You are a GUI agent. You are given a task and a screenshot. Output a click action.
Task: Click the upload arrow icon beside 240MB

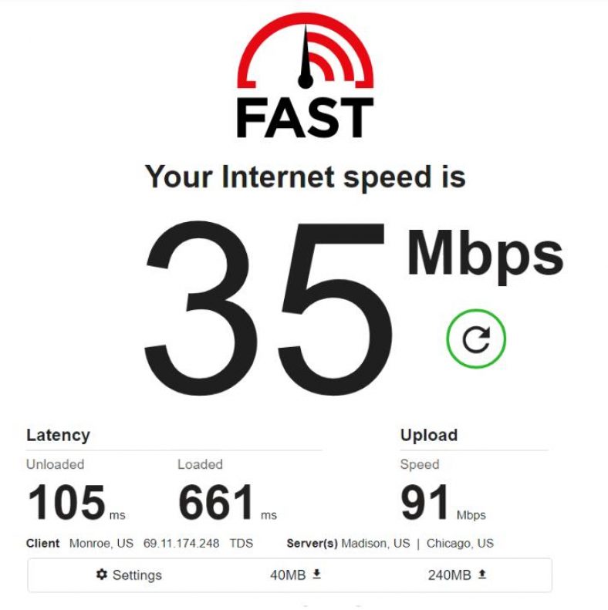click(482, 574)
